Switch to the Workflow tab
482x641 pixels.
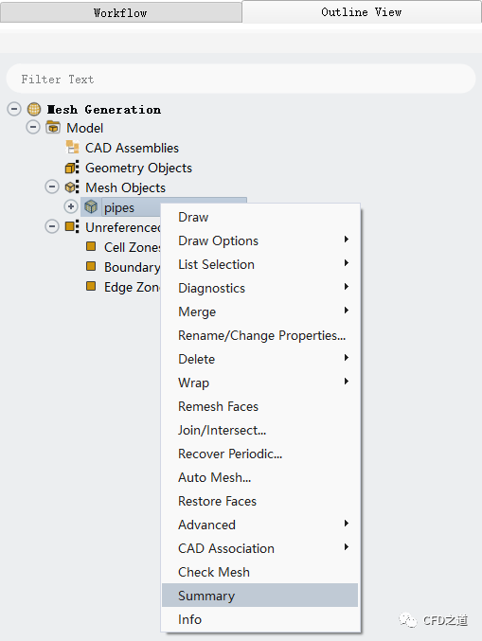(x=120, y=12)
